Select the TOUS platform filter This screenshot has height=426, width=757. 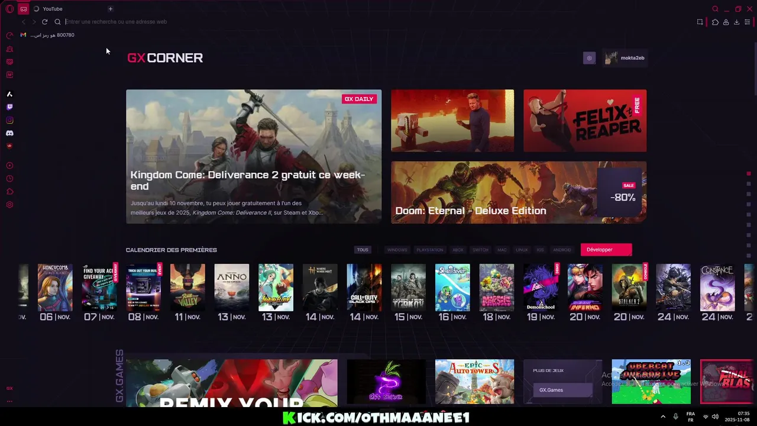click(363, 250)
